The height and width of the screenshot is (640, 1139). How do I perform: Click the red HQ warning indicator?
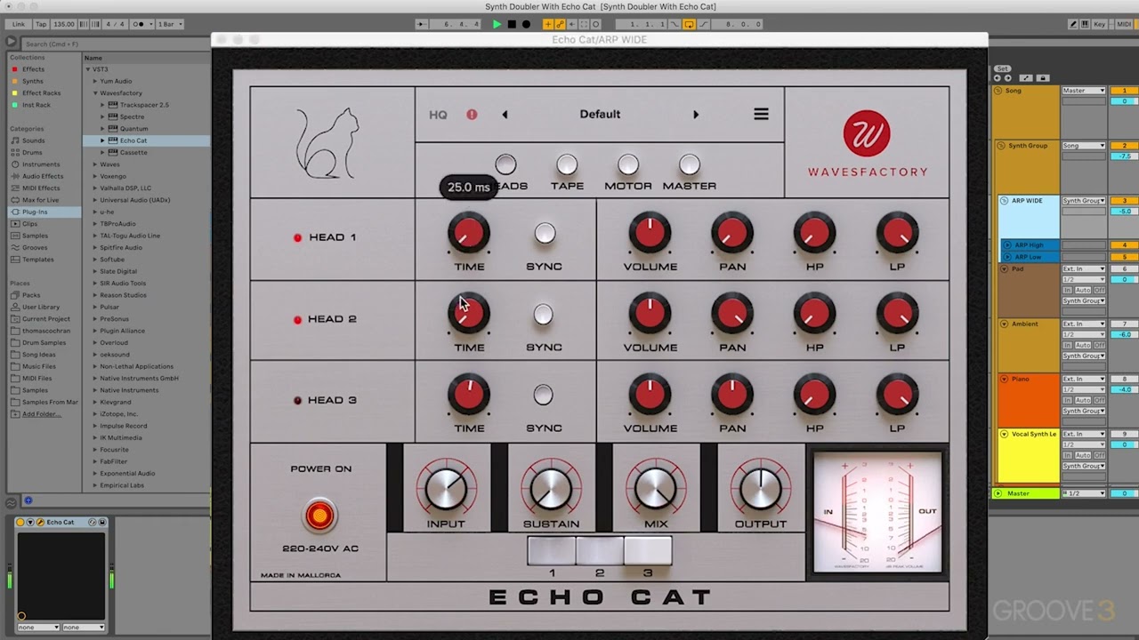coord(472,115)
